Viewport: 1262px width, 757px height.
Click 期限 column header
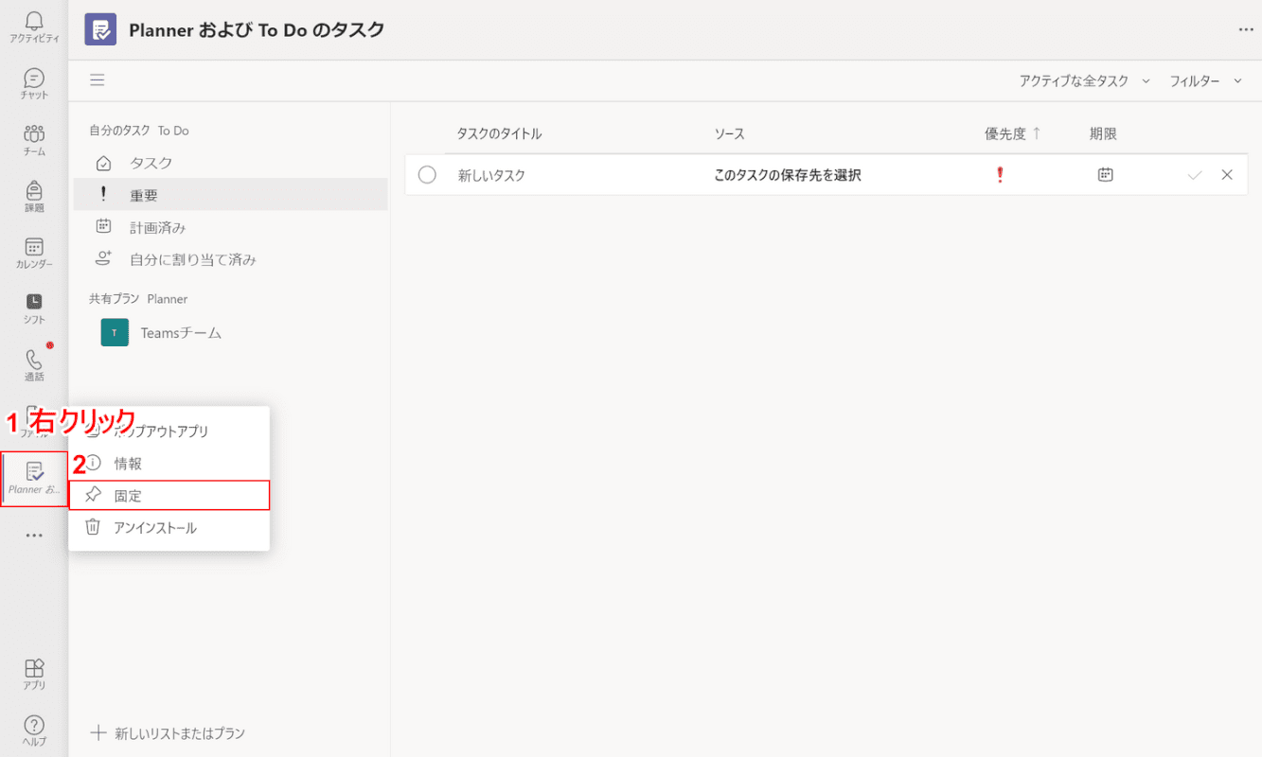1103,134
